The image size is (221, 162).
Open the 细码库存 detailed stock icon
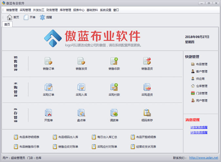(147, 113)
